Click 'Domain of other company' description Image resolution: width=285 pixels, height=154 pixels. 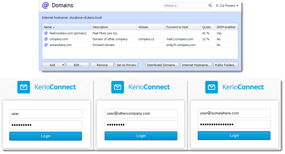pos(110,39)
